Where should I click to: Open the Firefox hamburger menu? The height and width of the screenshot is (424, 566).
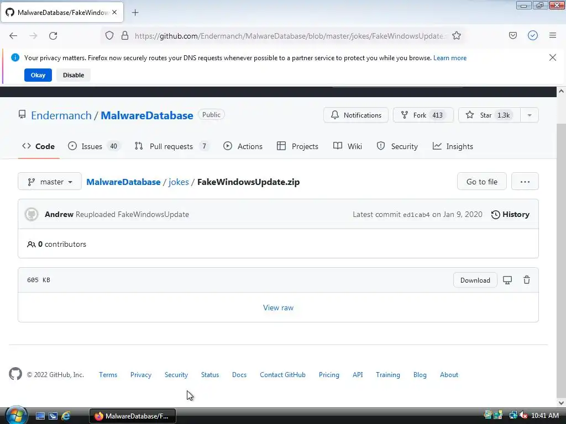coord(553,35)
